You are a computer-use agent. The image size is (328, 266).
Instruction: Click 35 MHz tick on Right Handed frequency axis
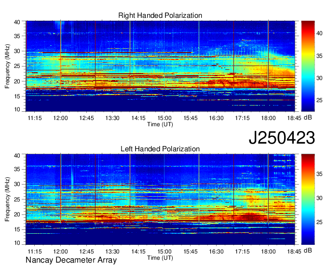(x=17, y=36)
